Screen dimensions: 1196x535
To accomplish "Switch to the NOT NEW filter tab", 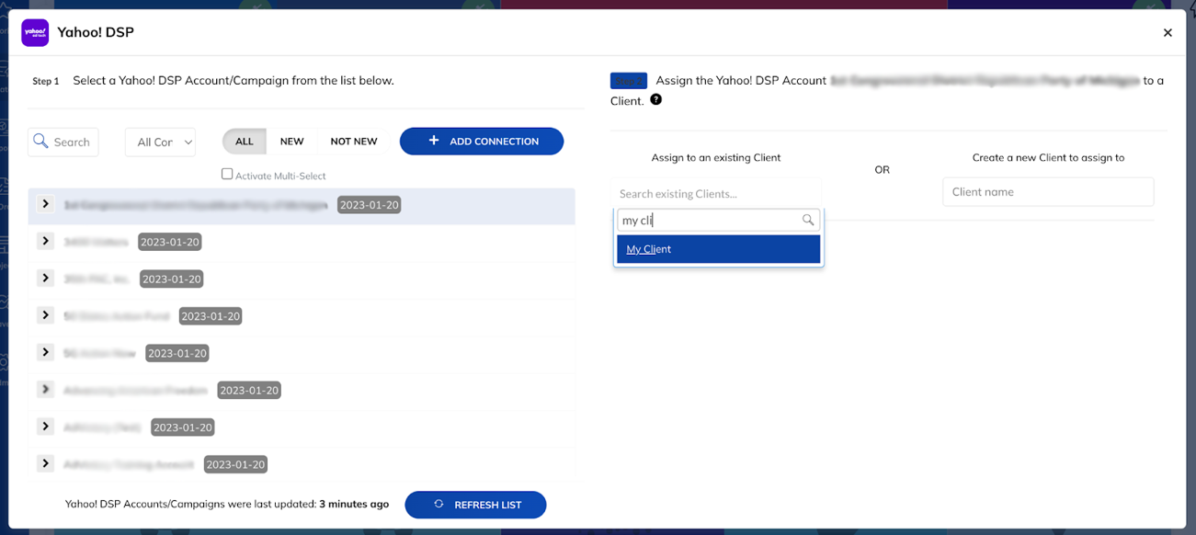I will [x=354, y=141].
